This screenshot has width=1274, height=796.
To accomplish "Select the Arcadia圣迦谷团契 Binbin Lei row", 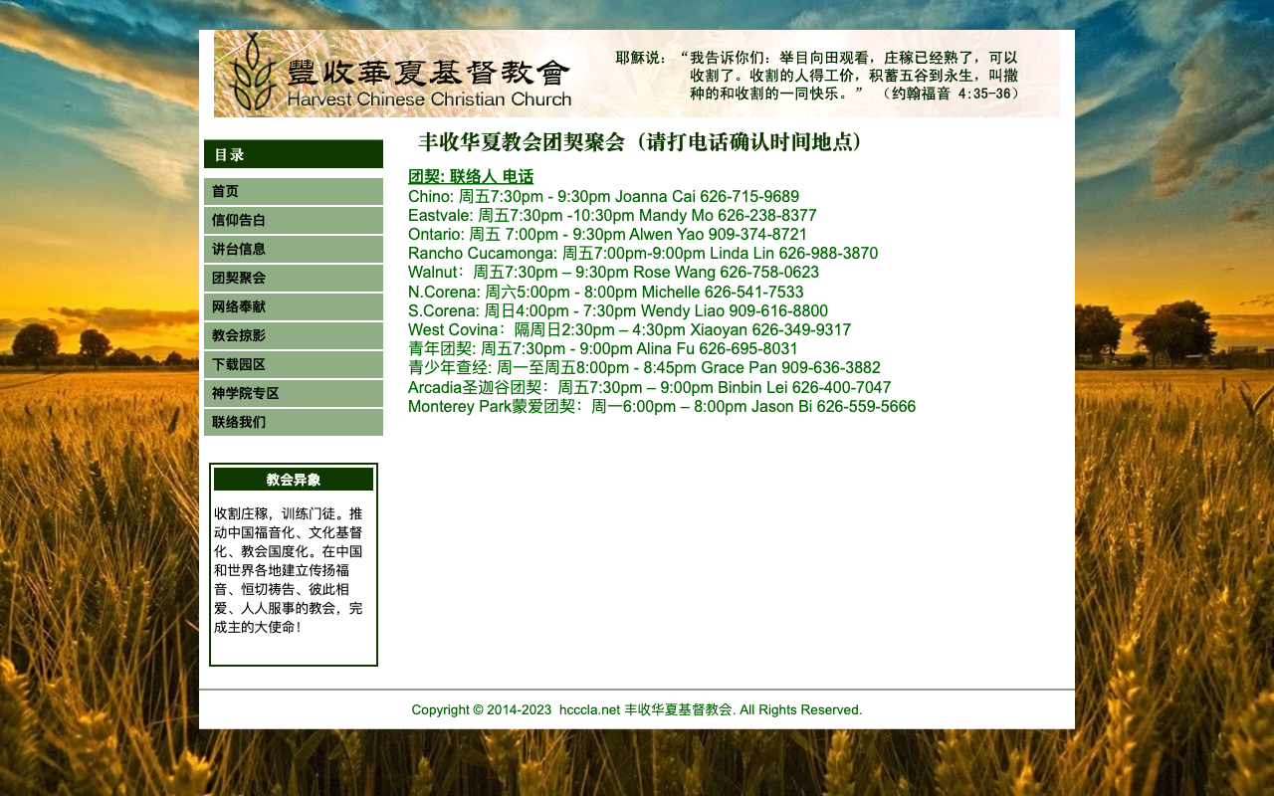I will [649, 388].
